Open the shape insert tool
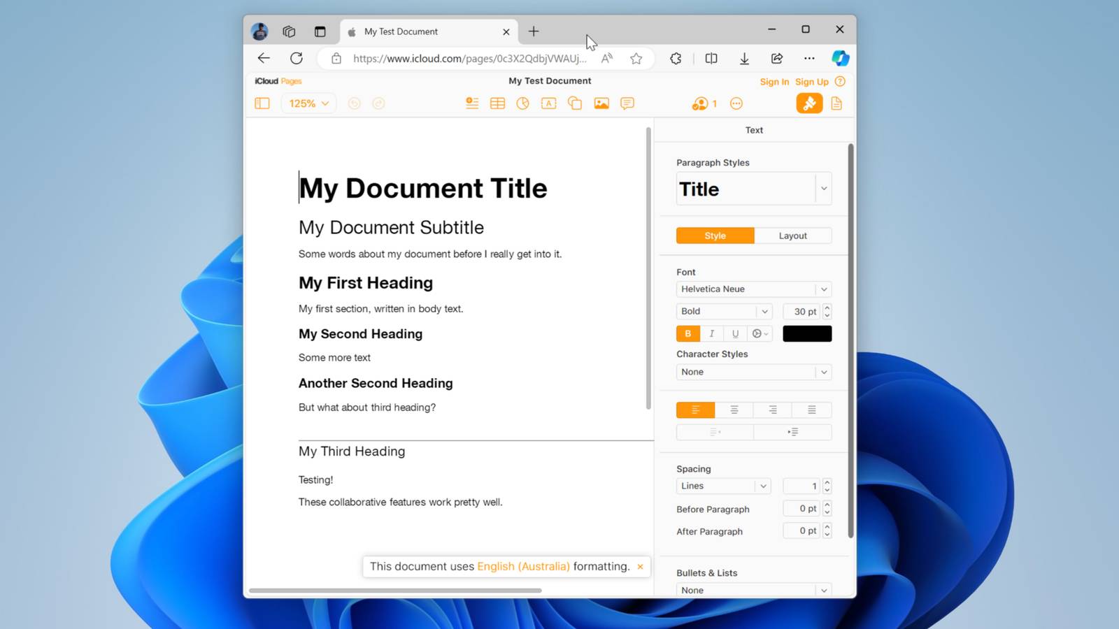Viewport: 1119px width, 629px height. tap(575, 103)
